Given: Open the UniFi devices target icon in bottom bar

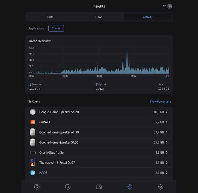Looking at the screenshot, I should [68, 187].
